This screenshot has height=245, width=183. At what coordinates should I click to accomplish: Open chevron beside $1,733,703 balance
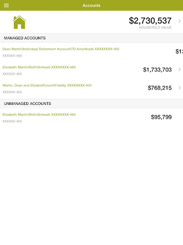pyautogui.click(x=179, y=70)
